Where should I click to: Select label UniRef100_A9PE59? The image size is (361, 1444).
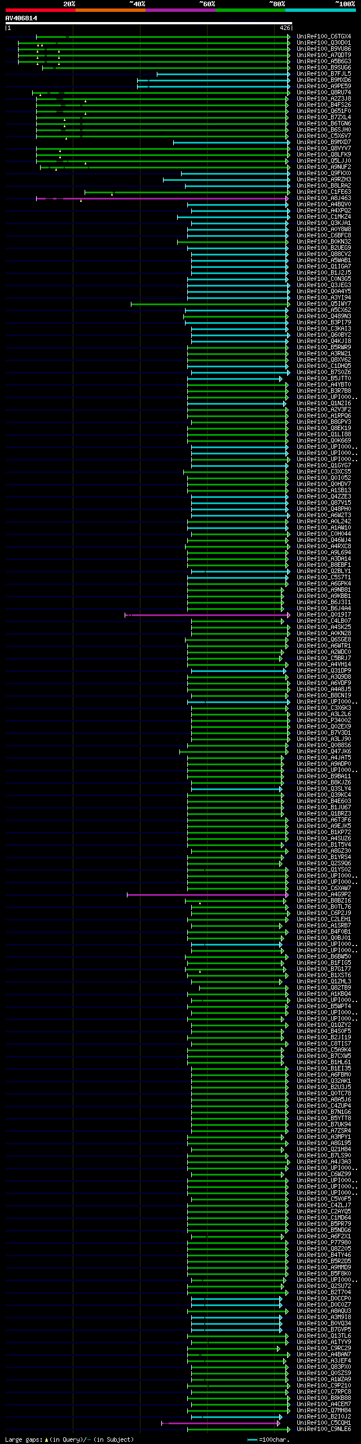(x=324, y=86)
